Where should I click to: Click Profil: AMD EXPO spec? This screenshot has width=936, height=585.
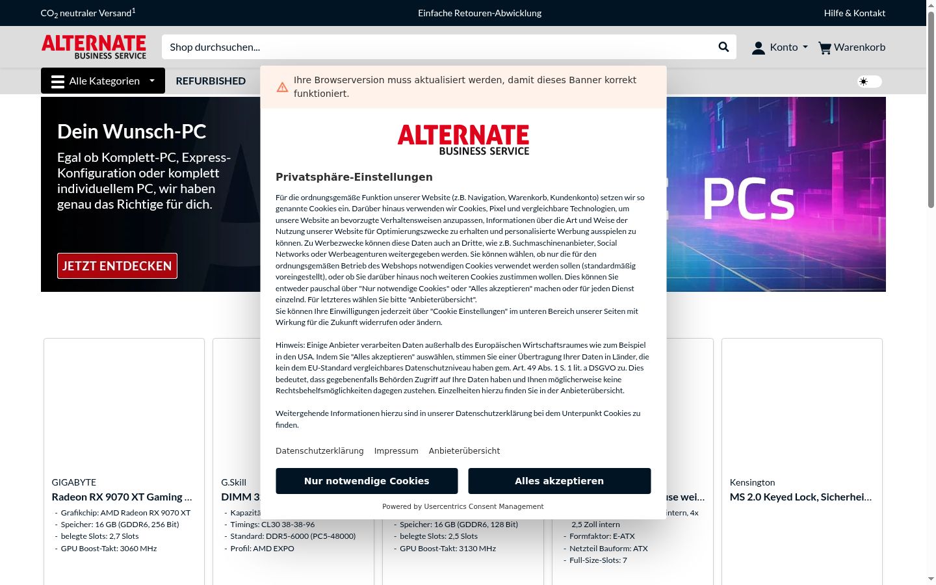click(262, 549)
